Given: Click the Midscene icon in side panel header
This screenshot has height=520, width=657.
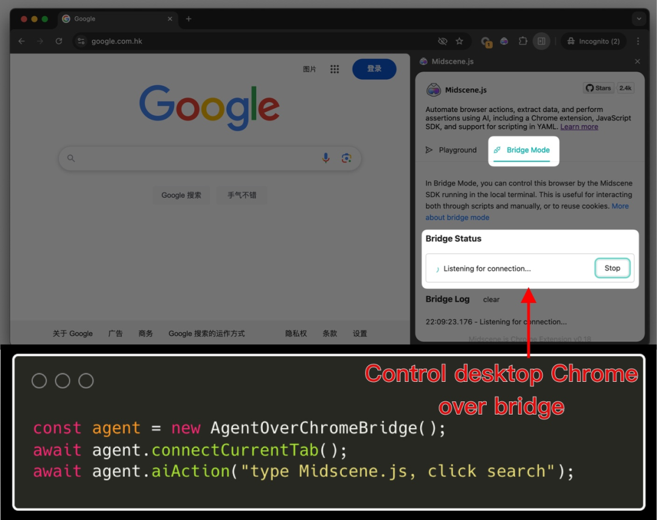Looking at the screenshot, I should (423, 61).
